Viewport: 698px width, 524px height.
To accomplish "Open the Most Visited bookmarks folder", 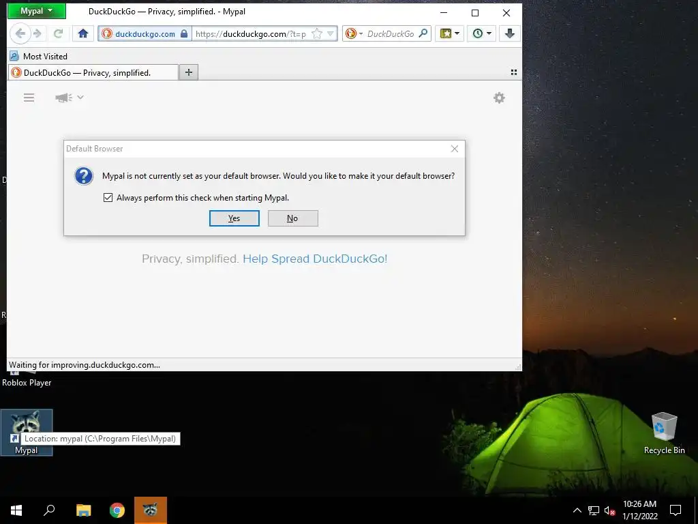I will click(39, 56).
